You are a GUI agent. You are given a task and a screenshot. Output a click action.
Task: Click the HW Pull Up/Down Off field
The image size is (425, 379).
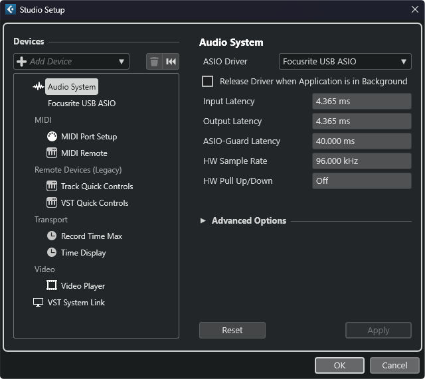tap(361, 181)
